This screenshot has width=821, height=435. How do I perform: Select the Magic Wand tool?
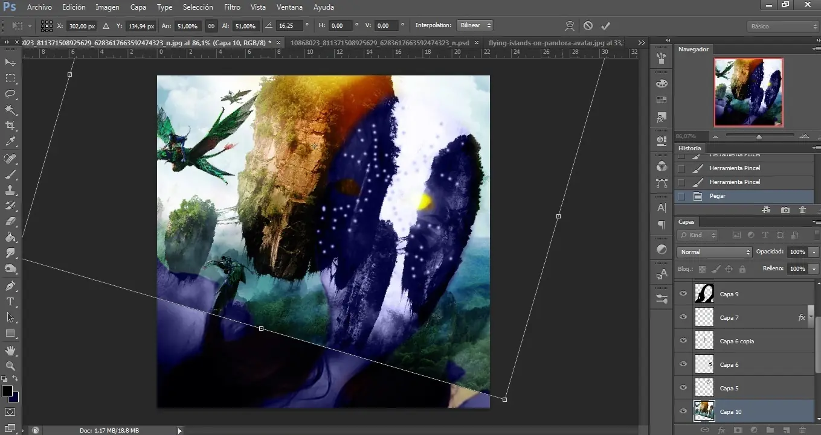[10, 110]
